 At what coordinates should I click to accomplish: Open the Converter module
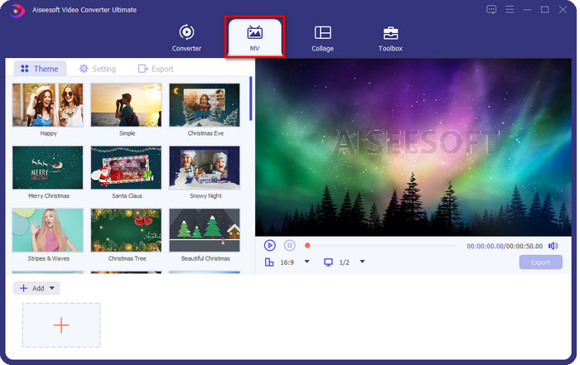coord(186,38)
